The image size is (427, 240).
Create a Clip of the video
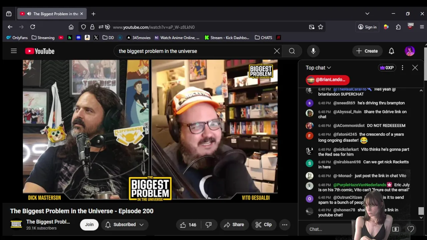[264, 225]
